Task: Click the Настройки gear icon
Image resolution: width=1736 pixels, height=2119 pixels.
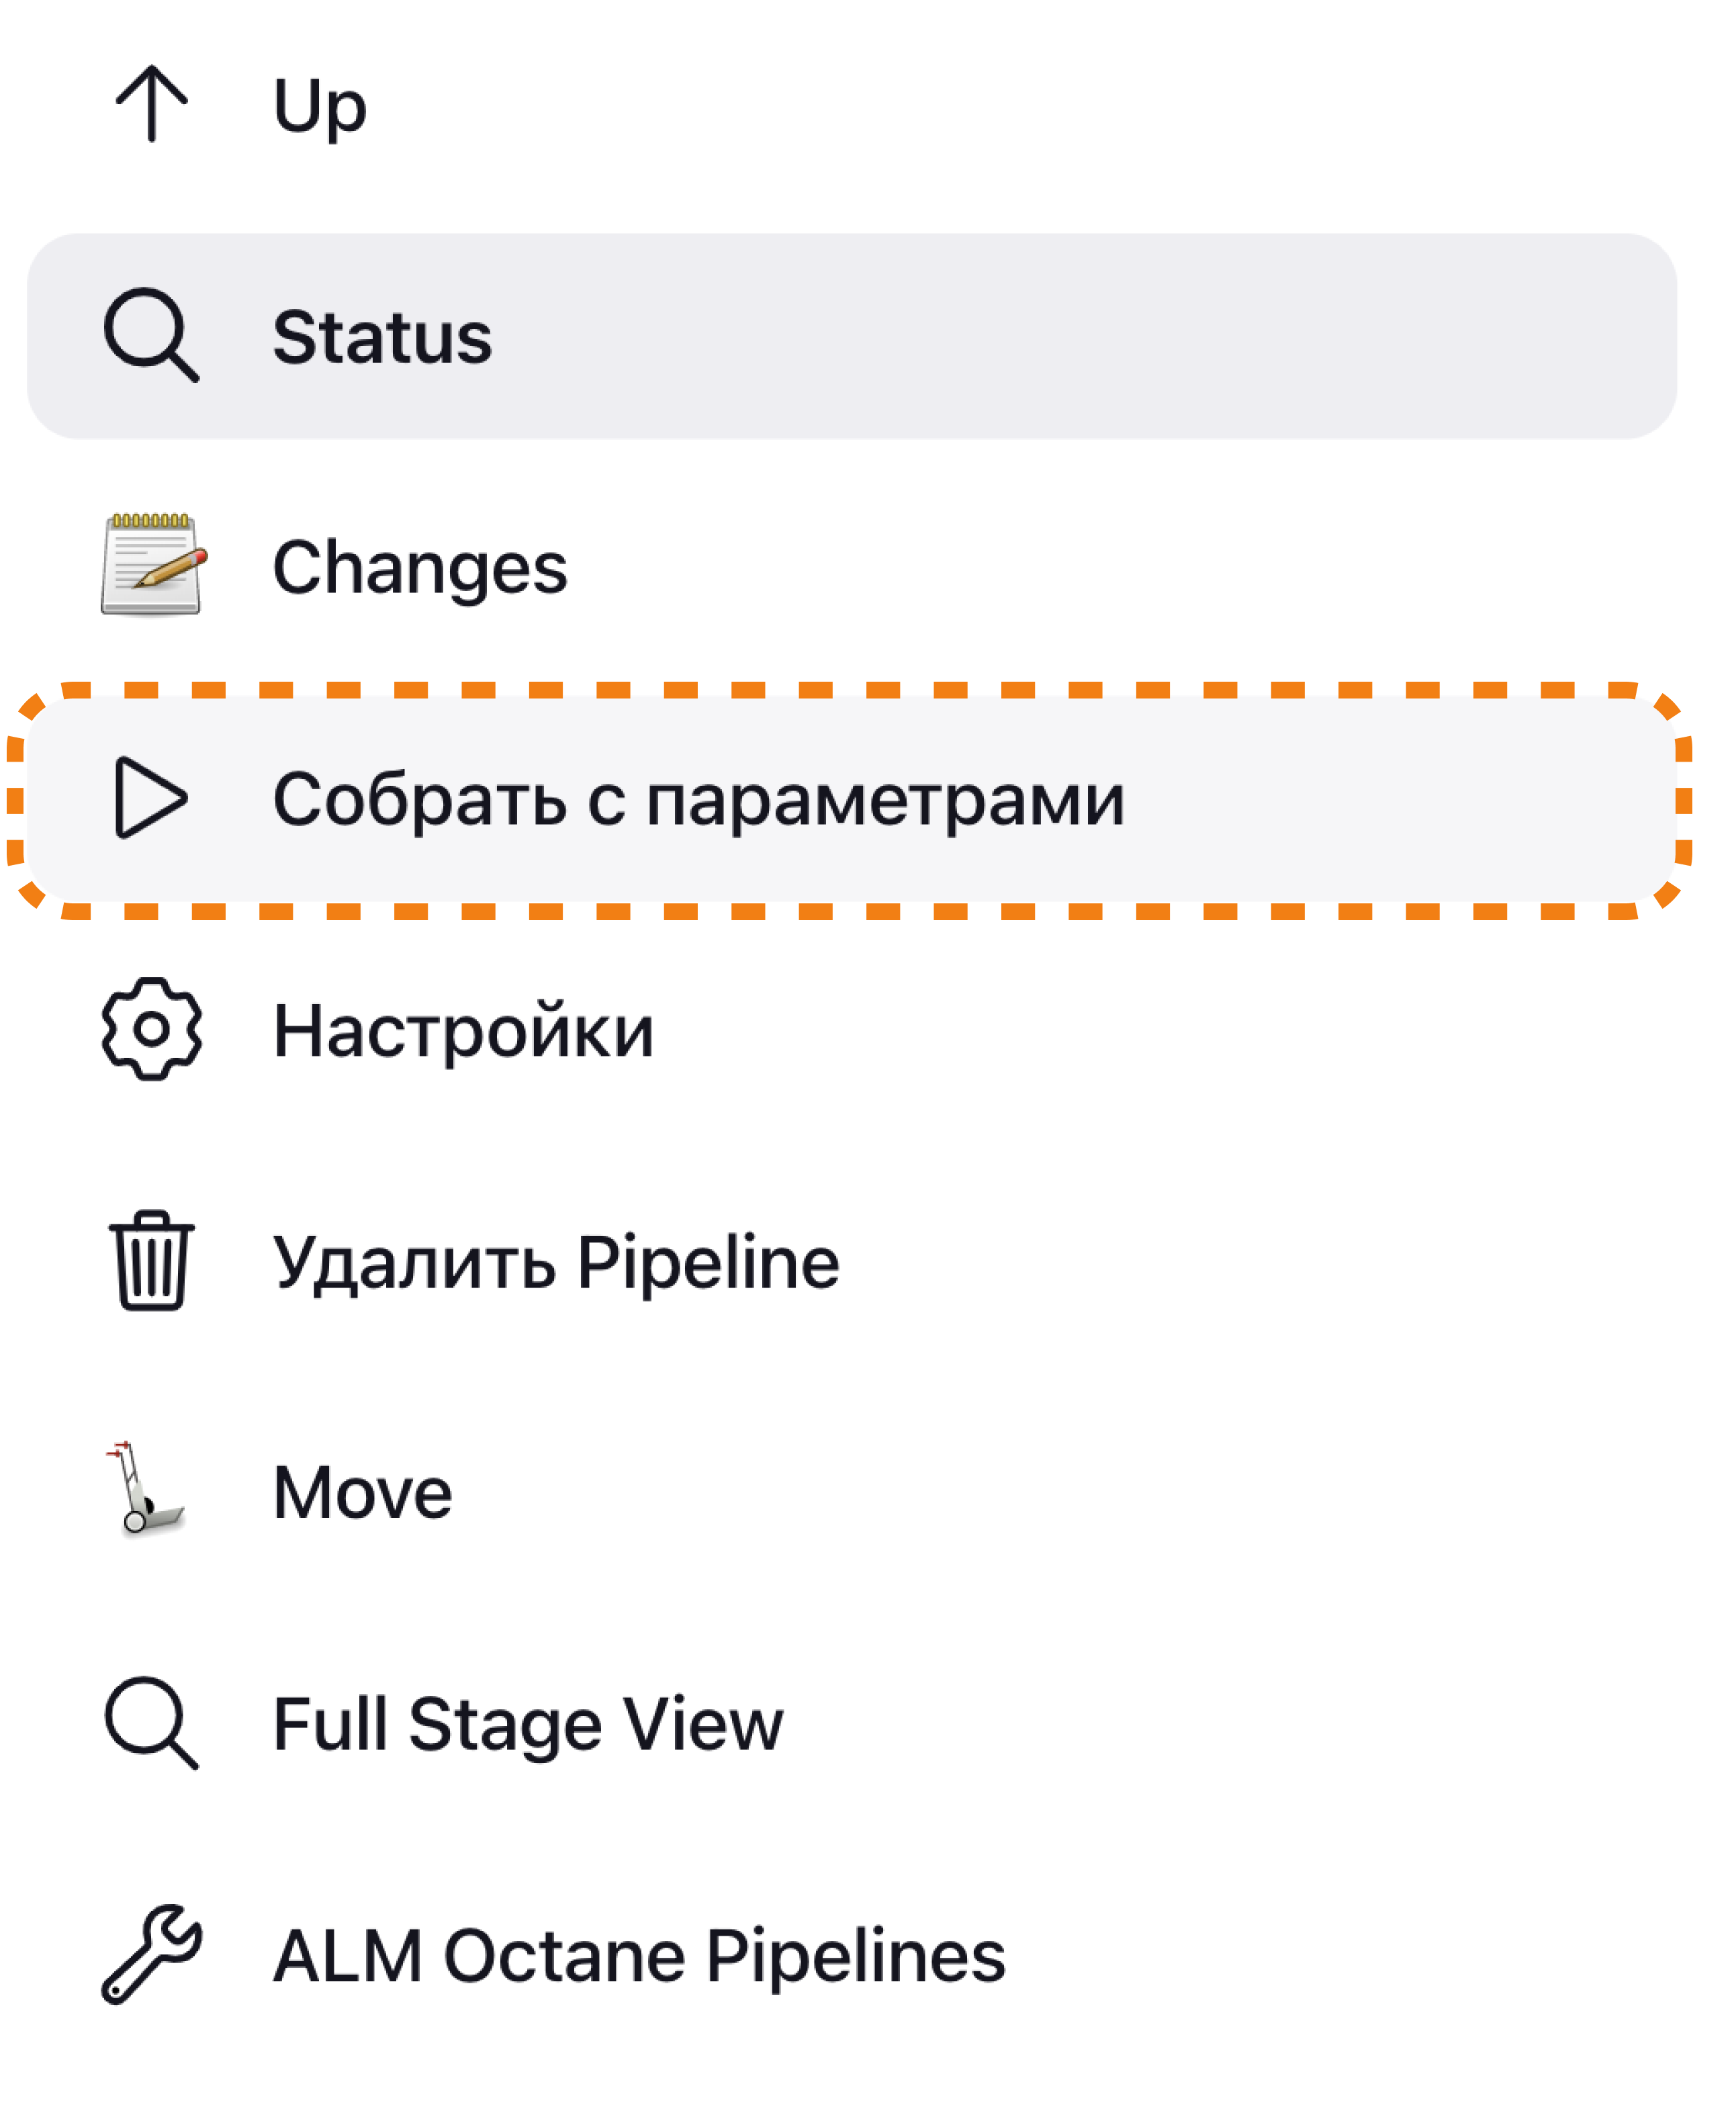Action: point(151,1029)
